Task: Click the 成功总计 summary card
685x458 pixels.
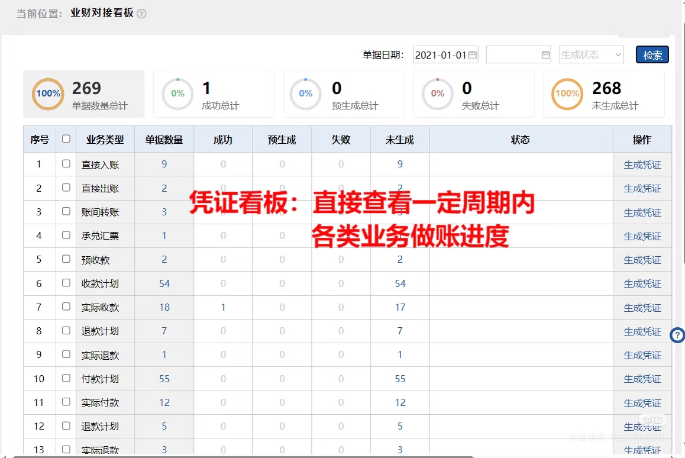Action: pos(214,93)
